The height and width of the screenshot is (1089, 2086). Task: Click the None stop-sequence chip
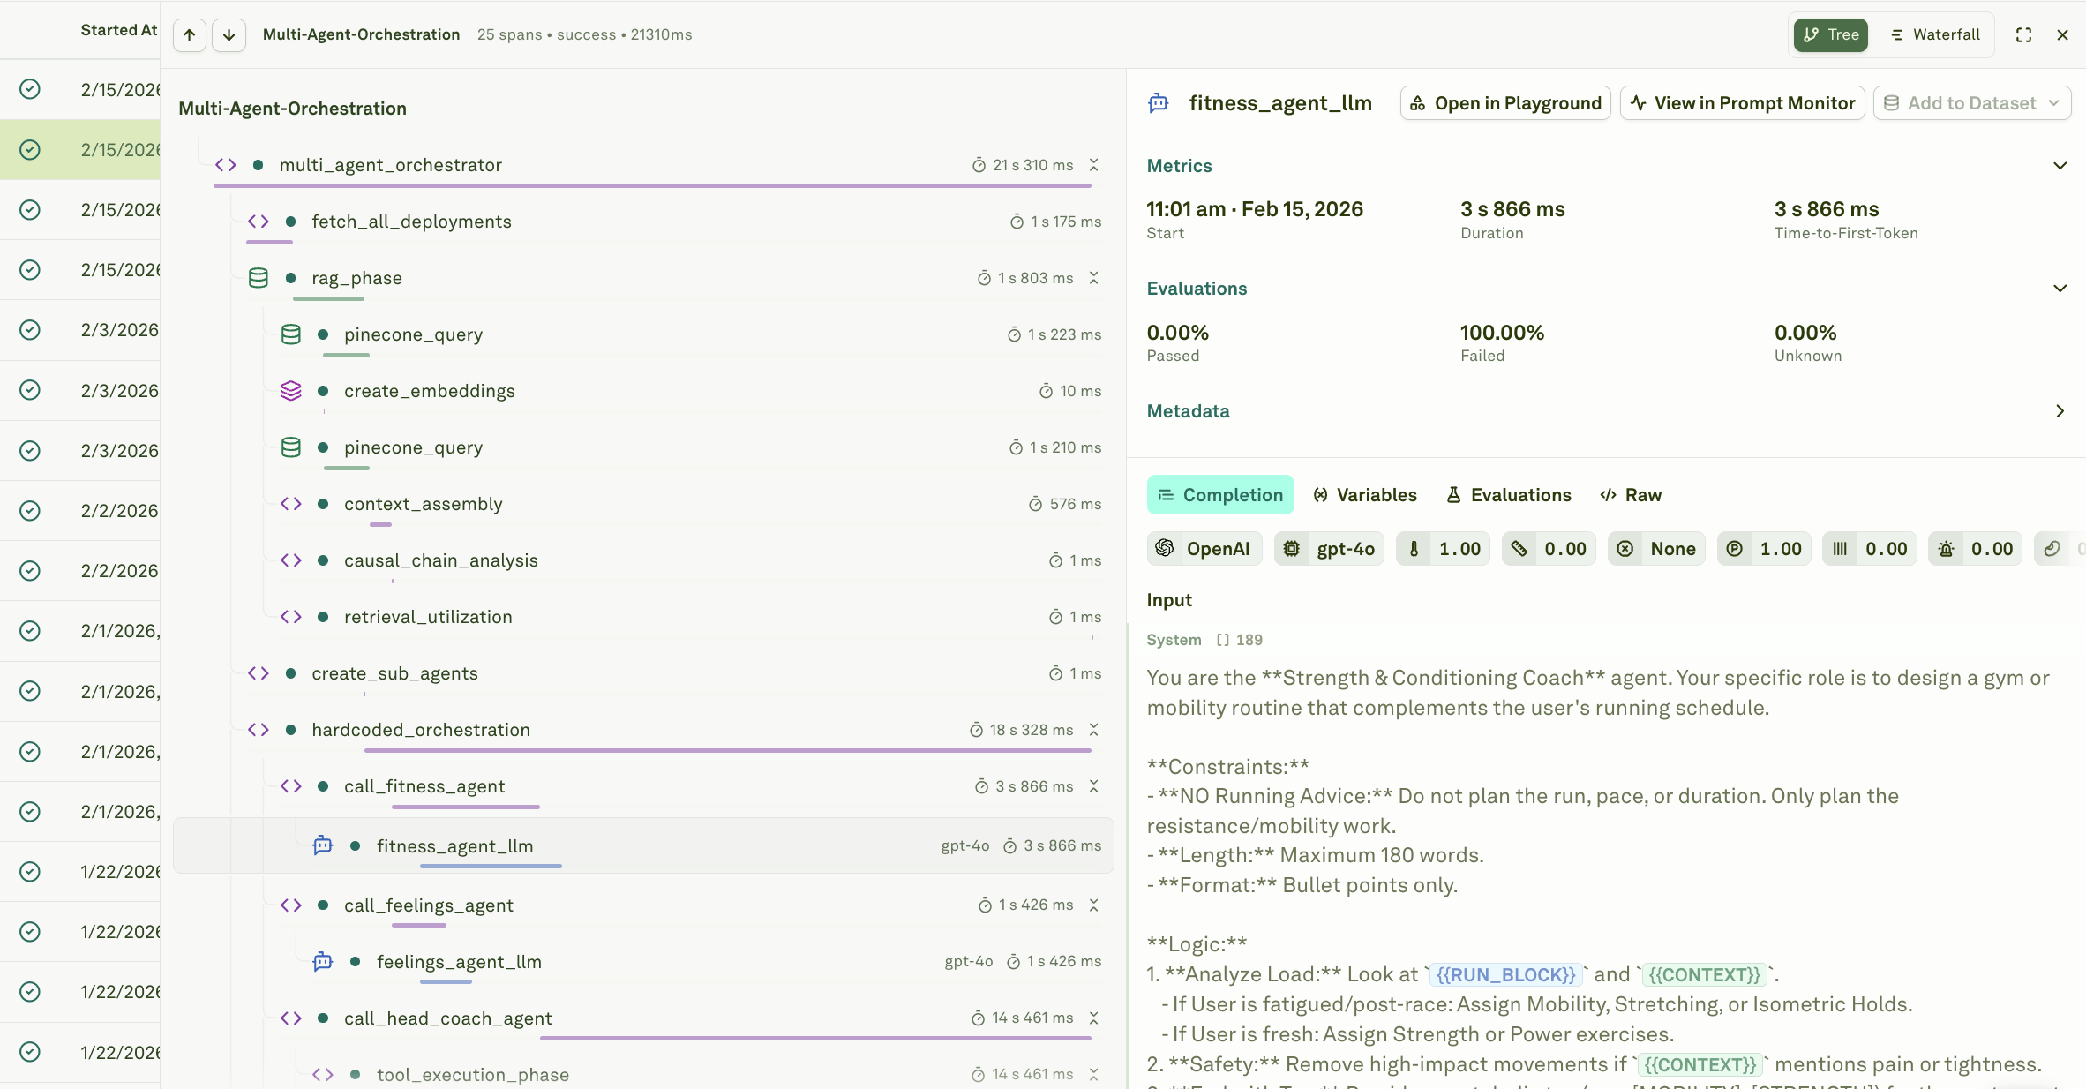1656,549
